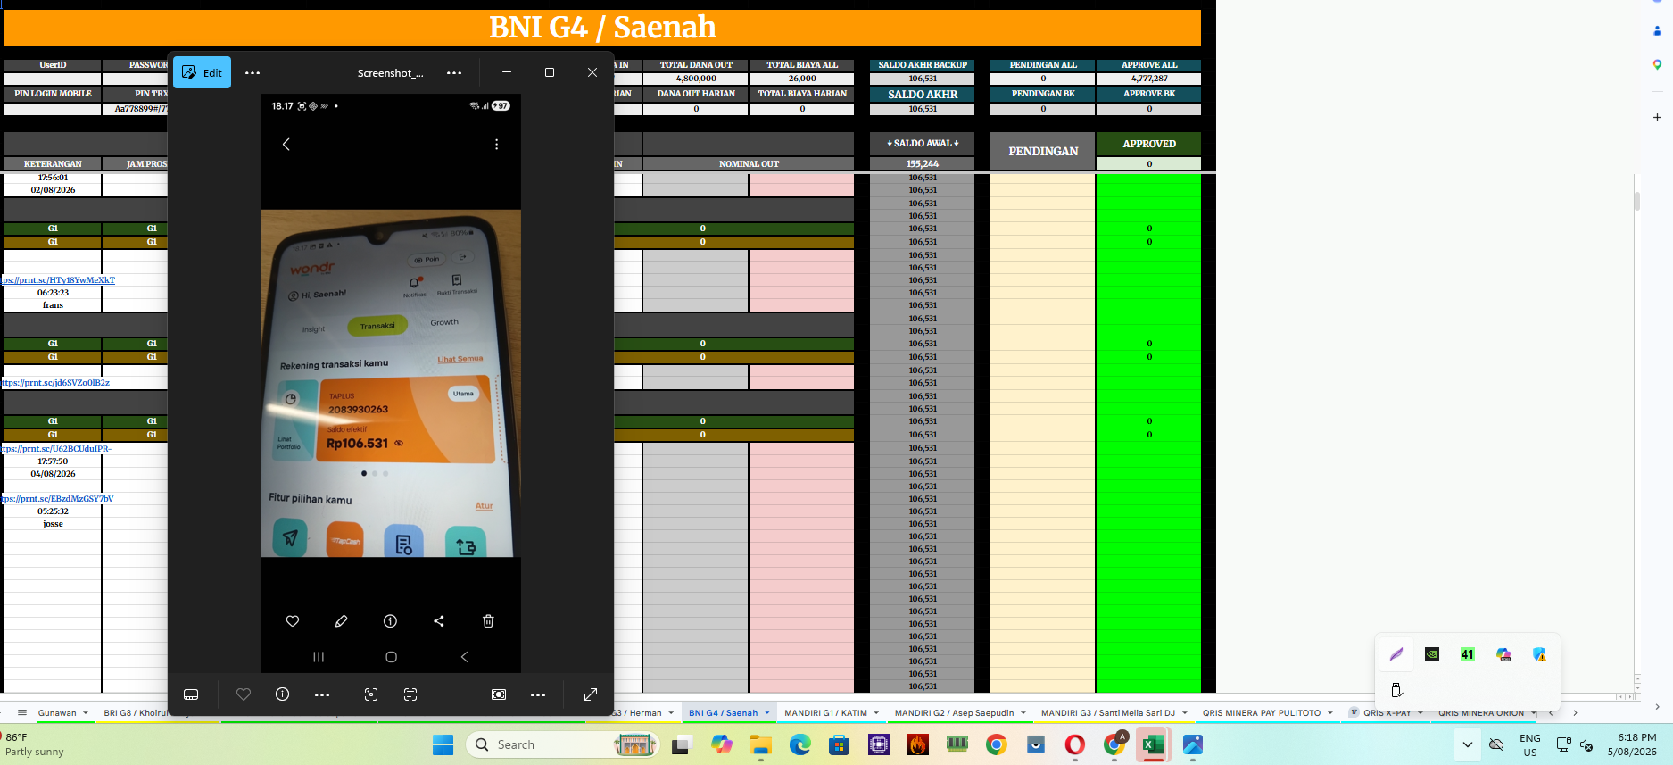Image resolution: width=1673 pixels, height=765 pixels.
Task: Open Windows Security tray icon
Action: tap(1539, 654)
